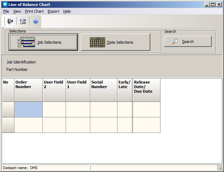Click the second row User Field 2 cell
224x172 pixels.
(x=54, y=125)
